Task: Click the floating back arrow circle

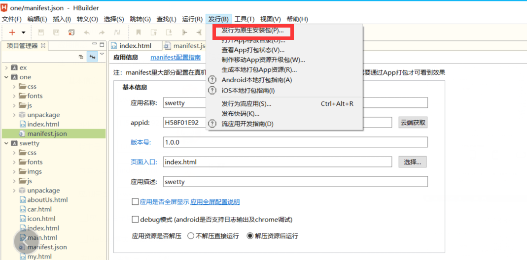Action: [x=26, y=240]
